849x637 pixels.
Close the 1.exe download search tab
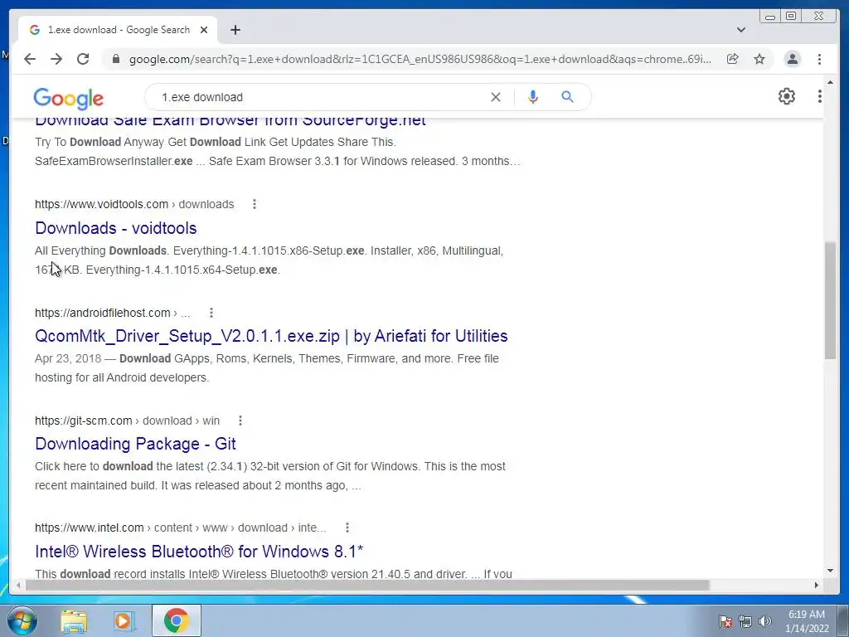(204, 30)
